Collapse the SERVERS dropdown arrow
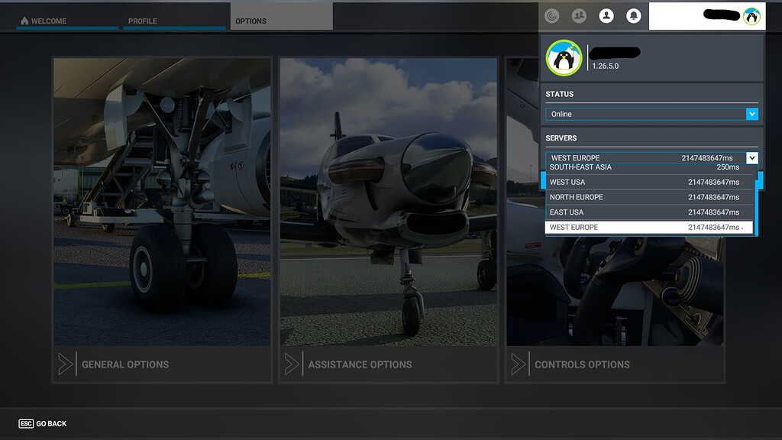Viewport: 782px width, 440px height. (x=753, y=157)
